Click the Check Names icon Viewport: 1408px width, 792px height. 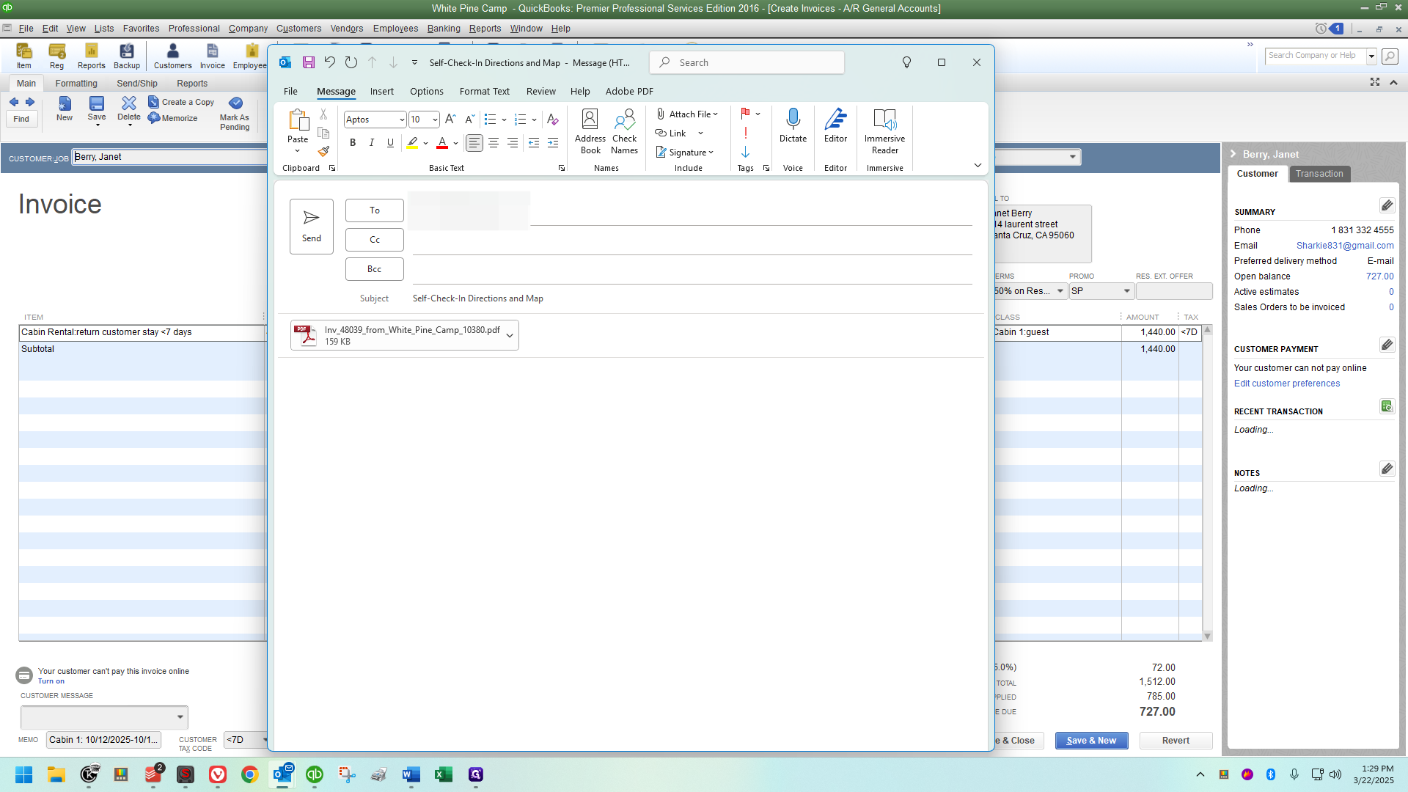pyautogui.click(x=625, y=120)
